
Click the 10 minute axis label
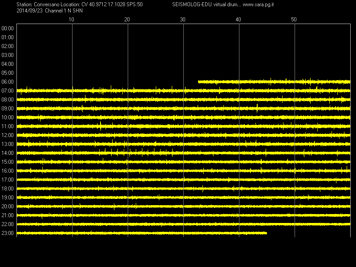pyautogui.click(x=71, y=20)
